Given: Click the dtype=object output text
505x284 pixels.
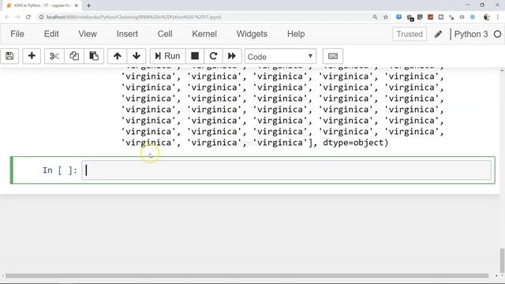Looking at the screenshot, I should click(x=356, y=143).
